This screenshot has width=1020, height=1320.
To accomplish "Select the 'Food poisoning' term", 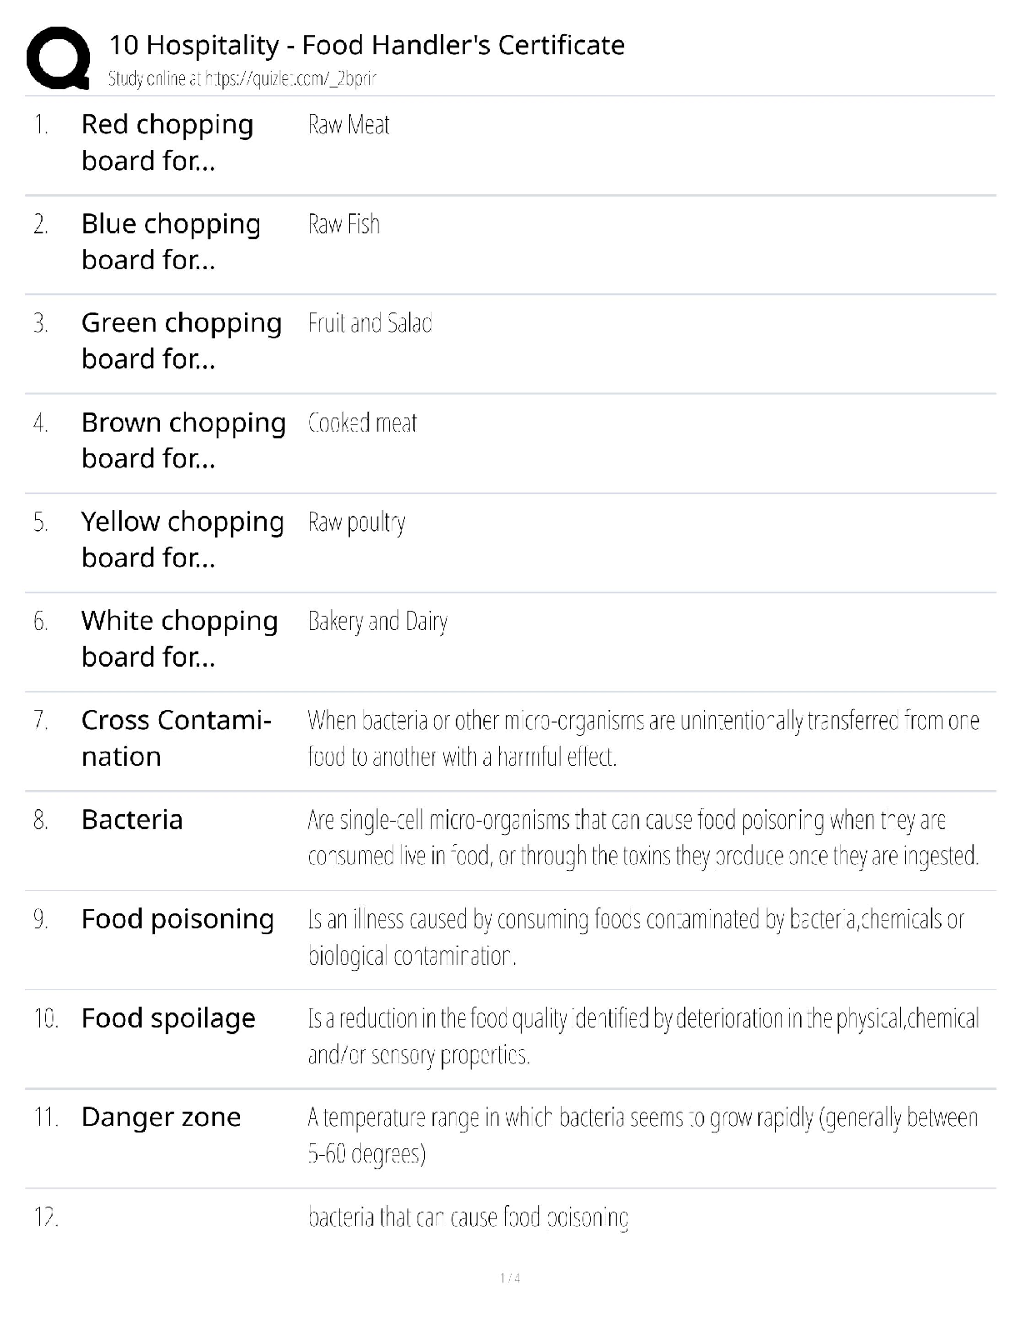I will coord(177,919).
